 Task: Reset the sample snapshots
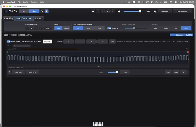112,42
